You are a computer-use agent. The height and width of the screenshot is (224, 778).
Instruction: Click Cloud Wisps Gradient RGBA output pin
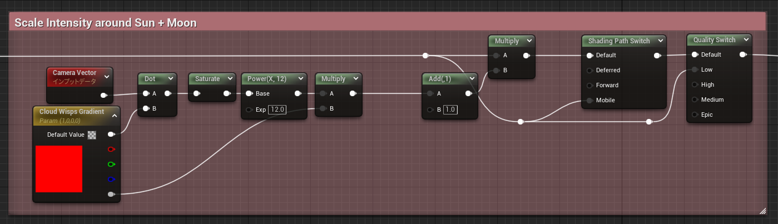pyautogui.click(x=111, y=134)
